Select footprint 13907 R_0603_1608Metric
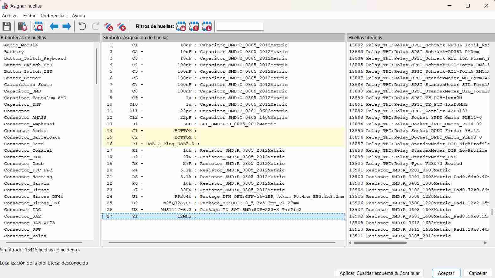The height and width of the screenshot is (278, 495). click(x=419, y=210)
